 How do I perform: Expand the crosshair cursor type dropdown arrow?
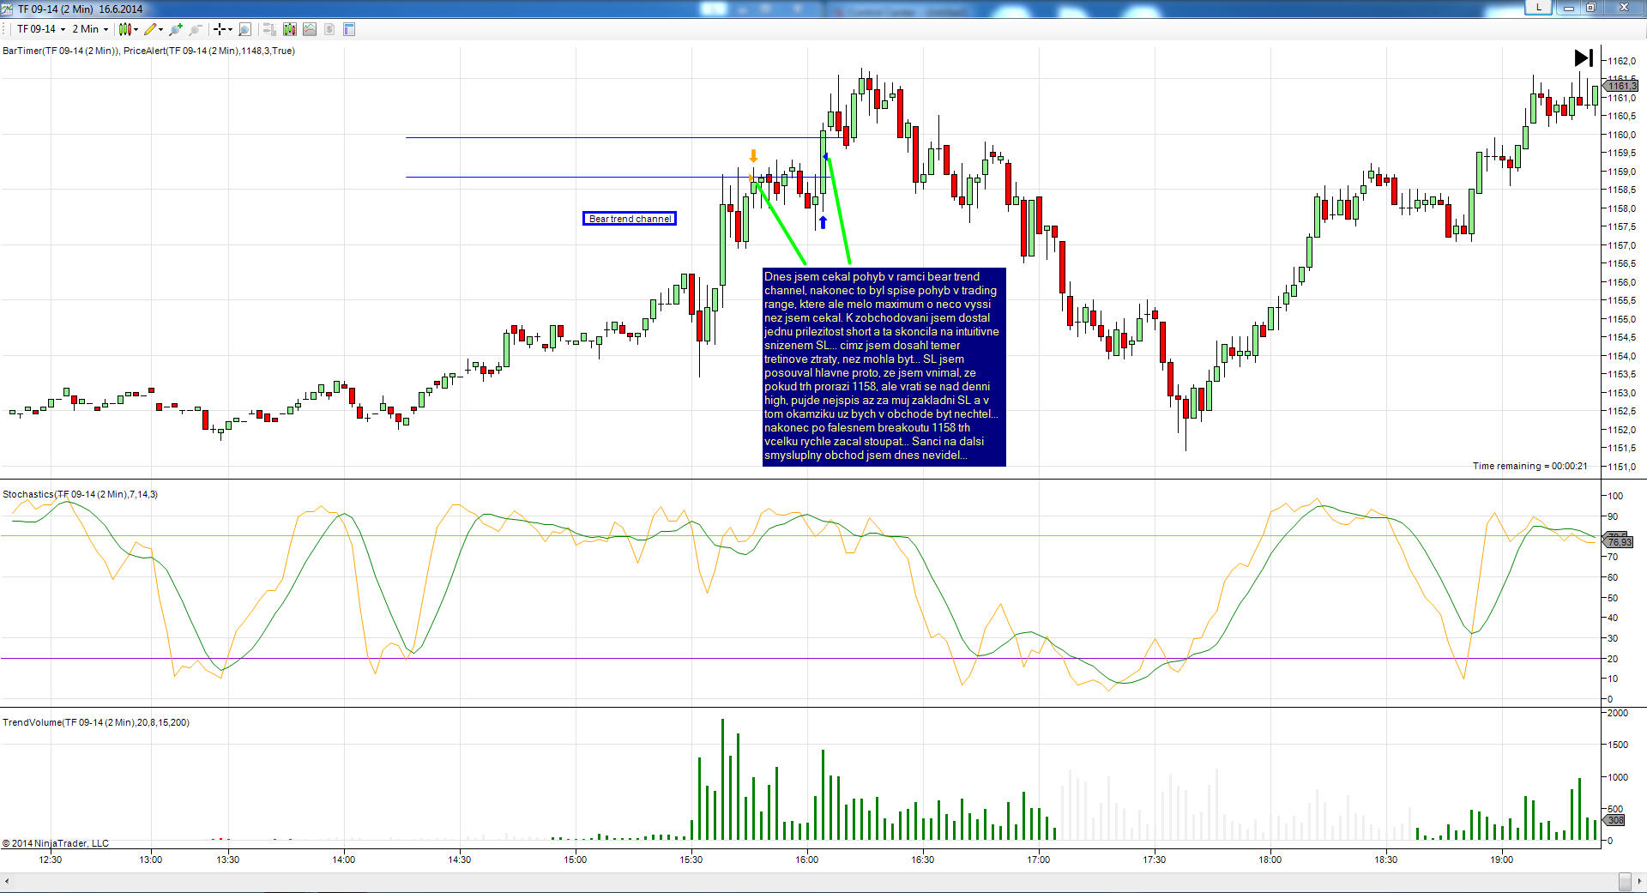click(x=230, y=30)
